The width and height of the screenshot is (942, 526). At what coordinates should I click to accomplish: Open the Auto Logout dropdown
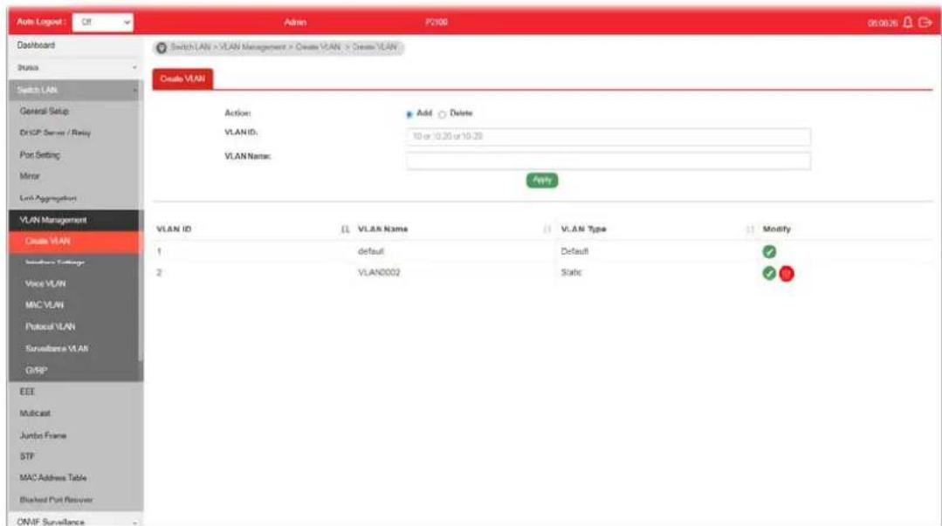pyautogui.click(x=103, y=22)
